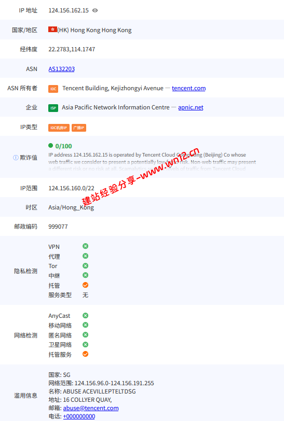Viewport: 284px width, 421px height.
Task: Select the 0/100 fraud score value
Action: click(x=63, y=146)
